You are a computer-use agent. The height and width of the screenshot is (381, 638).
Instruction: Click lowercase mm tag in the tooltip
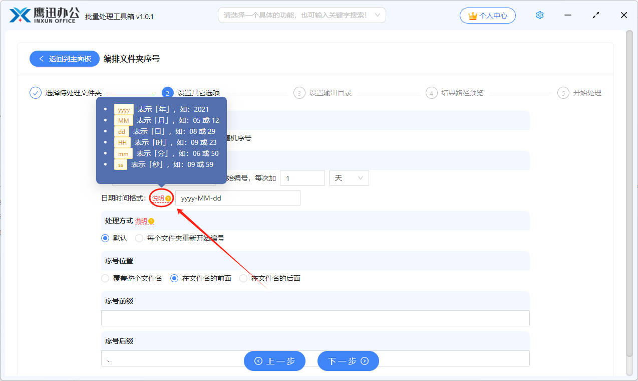(123, 153)
